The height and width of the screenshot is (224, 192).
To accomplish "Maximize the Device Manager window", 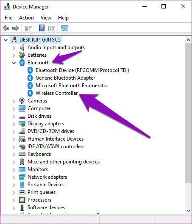I will [164, 7].
